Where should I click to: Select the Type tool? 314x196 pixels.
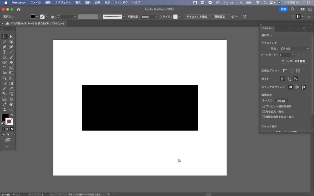click(x=4, y=52)
